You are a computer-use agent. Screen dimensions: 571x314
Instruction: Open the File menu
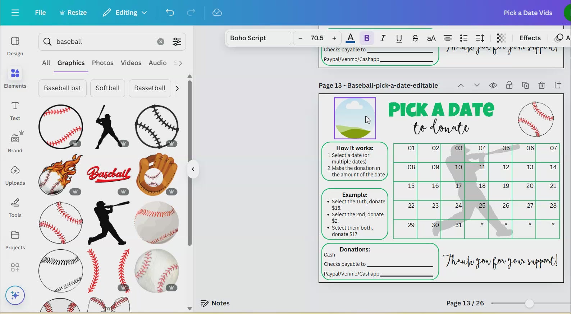[x=40, y=13]
